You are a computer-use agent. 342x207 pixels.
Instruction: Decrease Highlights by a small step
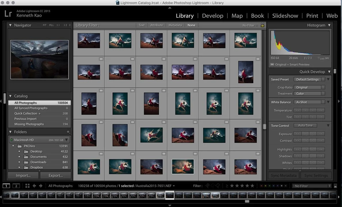(305, 149)
